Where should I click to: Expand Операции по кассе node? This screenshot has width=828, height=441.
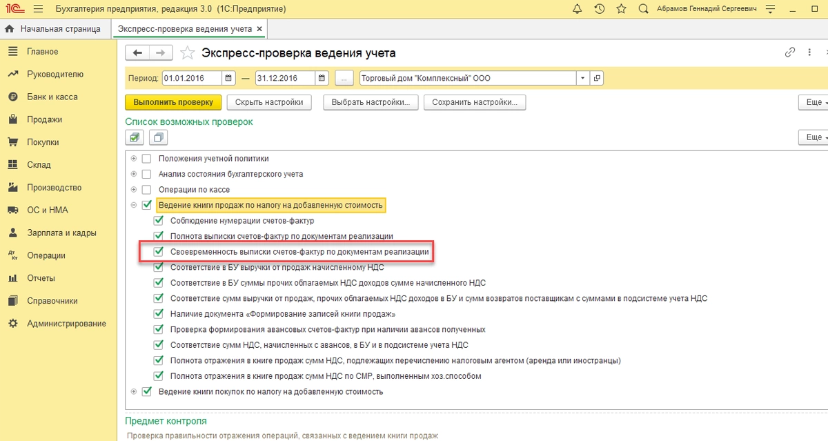133,190
